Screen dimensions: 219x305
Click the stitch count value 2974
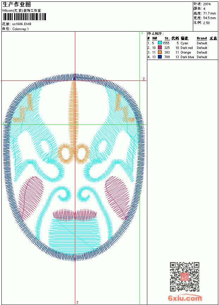click(207, 4)
